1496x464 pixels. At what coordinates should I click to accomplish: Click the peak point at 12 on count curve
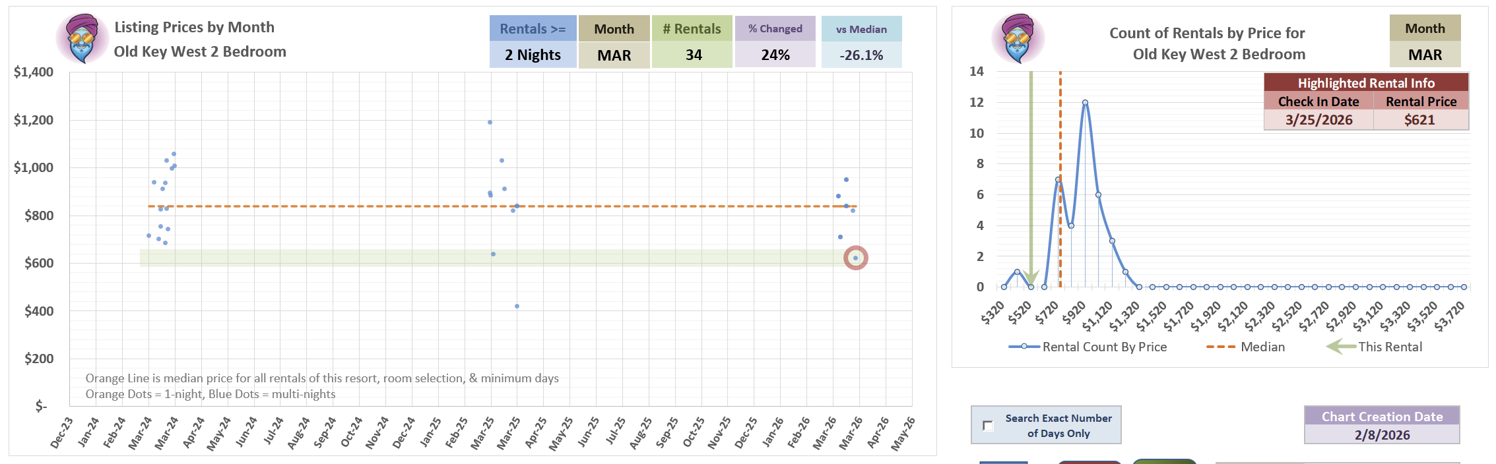pos(1085,103)
